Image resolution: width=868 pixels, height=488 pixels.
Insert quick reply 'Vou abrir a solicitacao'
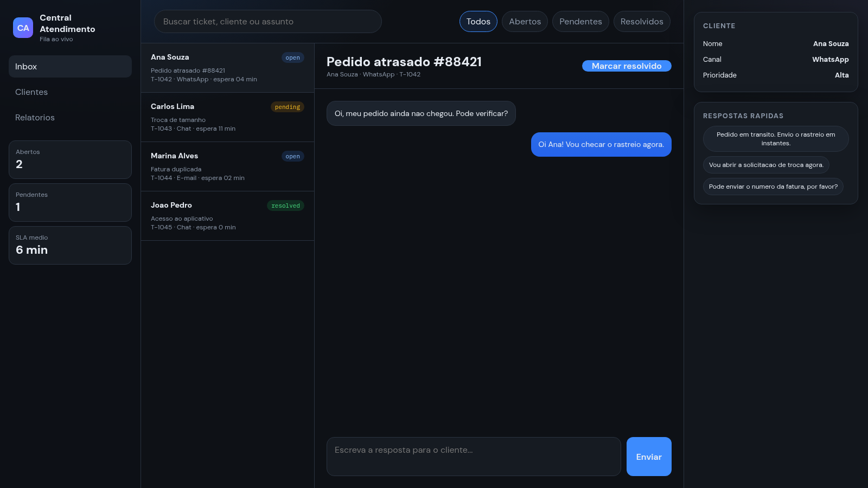click(x=766, y=165)
